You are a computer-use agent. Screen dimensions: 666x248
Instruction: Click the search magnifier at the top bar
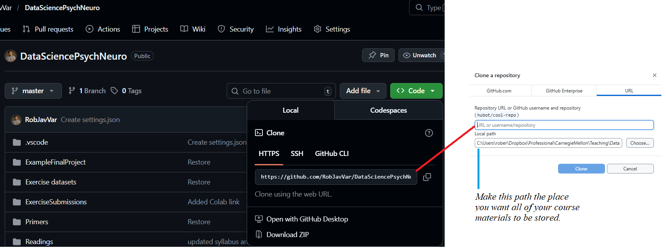419,7
